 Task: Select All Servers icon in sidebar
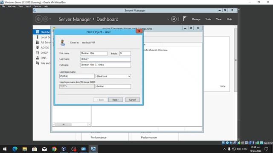coord(38,42)
